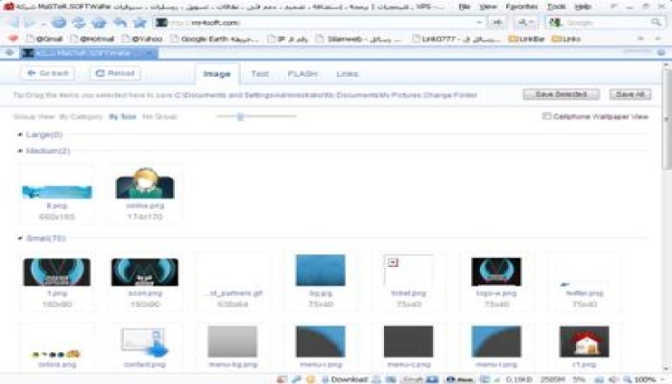Viewport: 672px width, 384px height.
Task: Close the MaSTeR.SOFTWaRe tab
Action: (150, 53)
